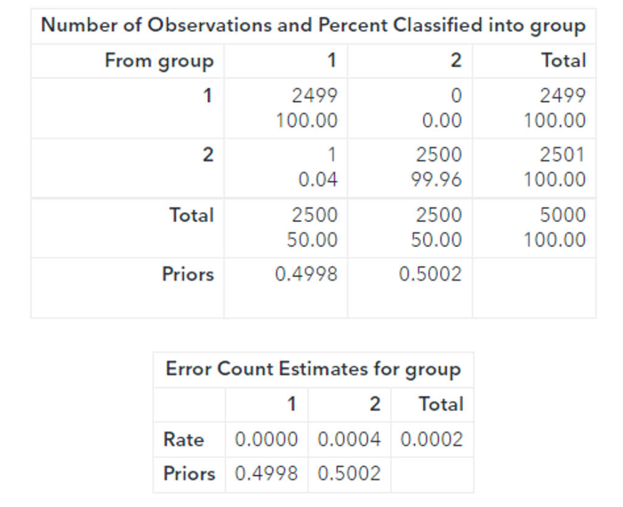The width and height of the screenshot is (623, 507).
Task: Click the total error rate 0.0002 cell
Action: (x=432, y=439)
